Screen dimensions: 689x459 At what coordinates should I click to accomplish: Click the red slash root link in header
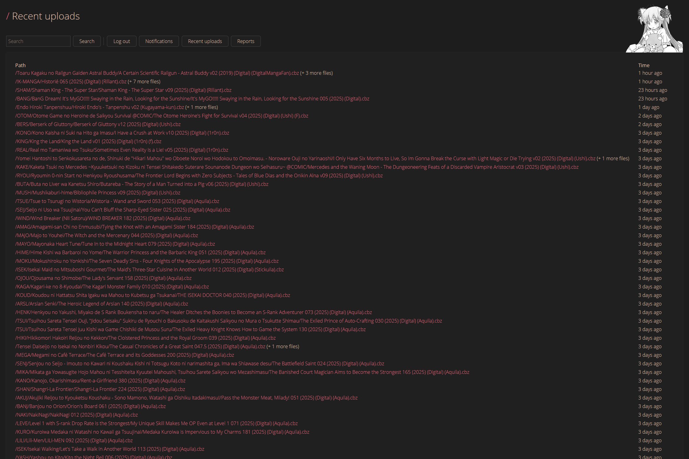click(8, 16)
